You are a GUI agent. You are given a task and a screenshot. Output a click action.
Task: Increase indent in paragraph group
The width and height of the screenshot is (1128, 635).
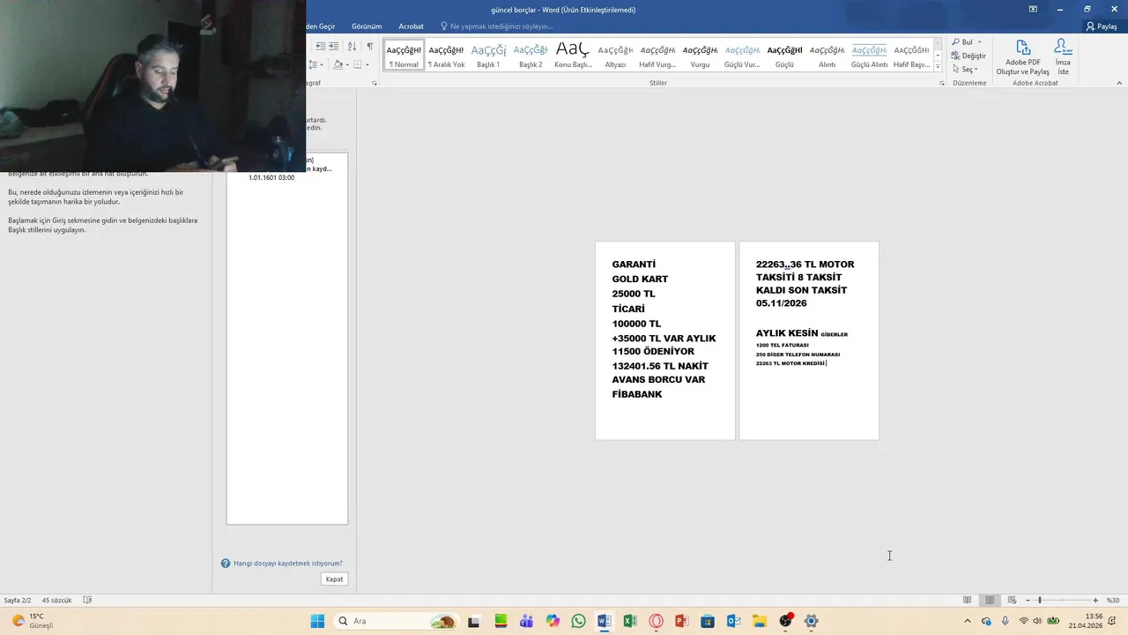click(x=333, y=46)
